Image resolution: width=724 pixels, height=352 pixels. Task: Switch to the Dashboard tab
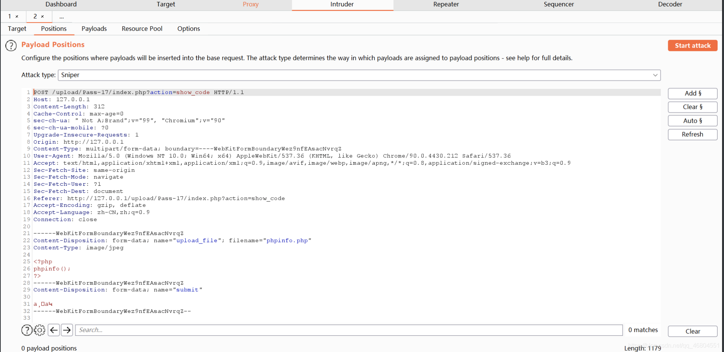point(61,4)
